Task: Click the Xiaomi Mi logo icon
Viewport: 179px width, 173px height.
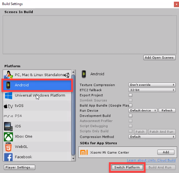Action: pos(84,152)
